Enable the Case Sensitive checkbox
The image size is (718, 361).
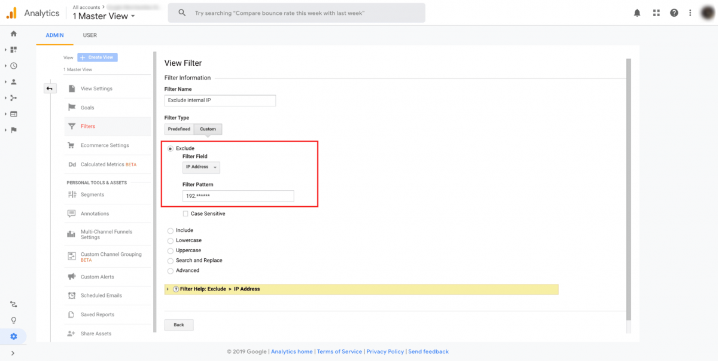click(185, 213)
